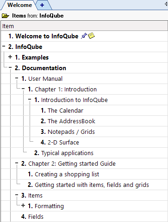This screenshot has width=168, height=222.
Task: Switch to the Welcome tab
Action: pyautogui.click(x=19, y=5)
